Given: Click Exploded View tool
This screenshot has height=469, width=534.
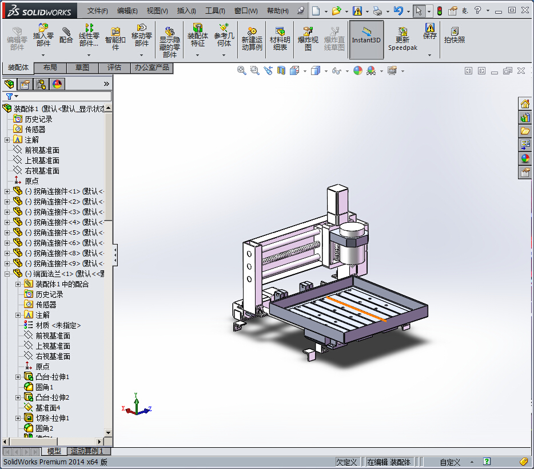Looking at the screenshot, I should (308, 39).
